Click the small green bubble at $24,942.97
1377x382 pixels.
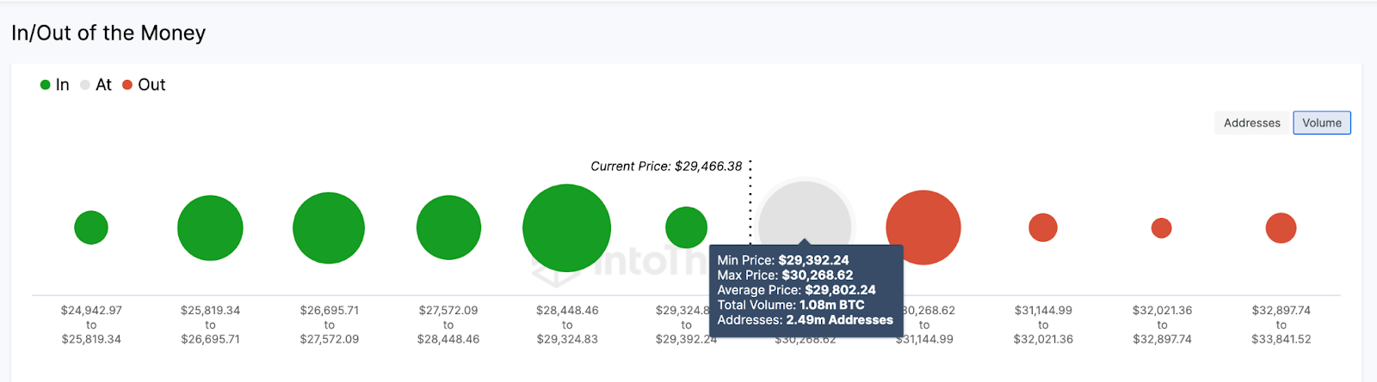click(91, 227)
